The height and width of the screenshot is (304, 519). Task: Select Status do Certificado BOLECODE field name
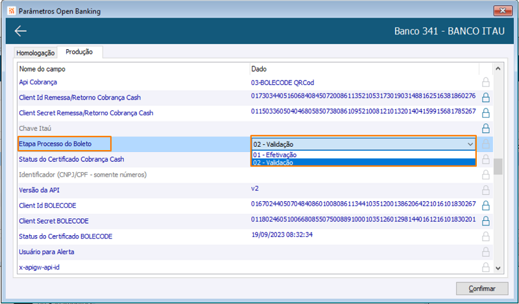[66, 236]
